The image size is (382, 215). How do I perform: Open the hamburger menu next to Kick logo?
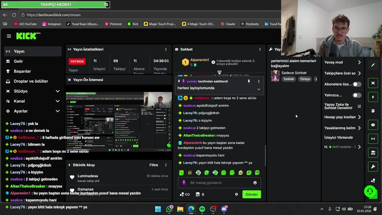[9, 36]
